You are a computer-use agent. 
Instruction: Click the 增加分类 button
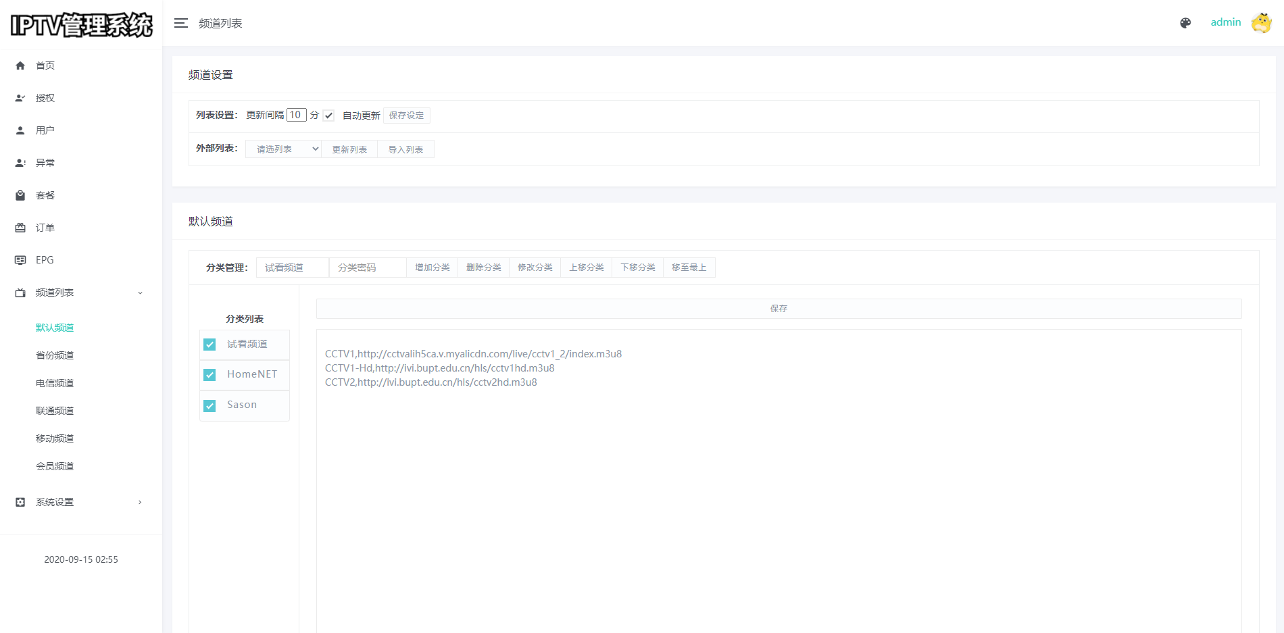(x=432, y=268)
